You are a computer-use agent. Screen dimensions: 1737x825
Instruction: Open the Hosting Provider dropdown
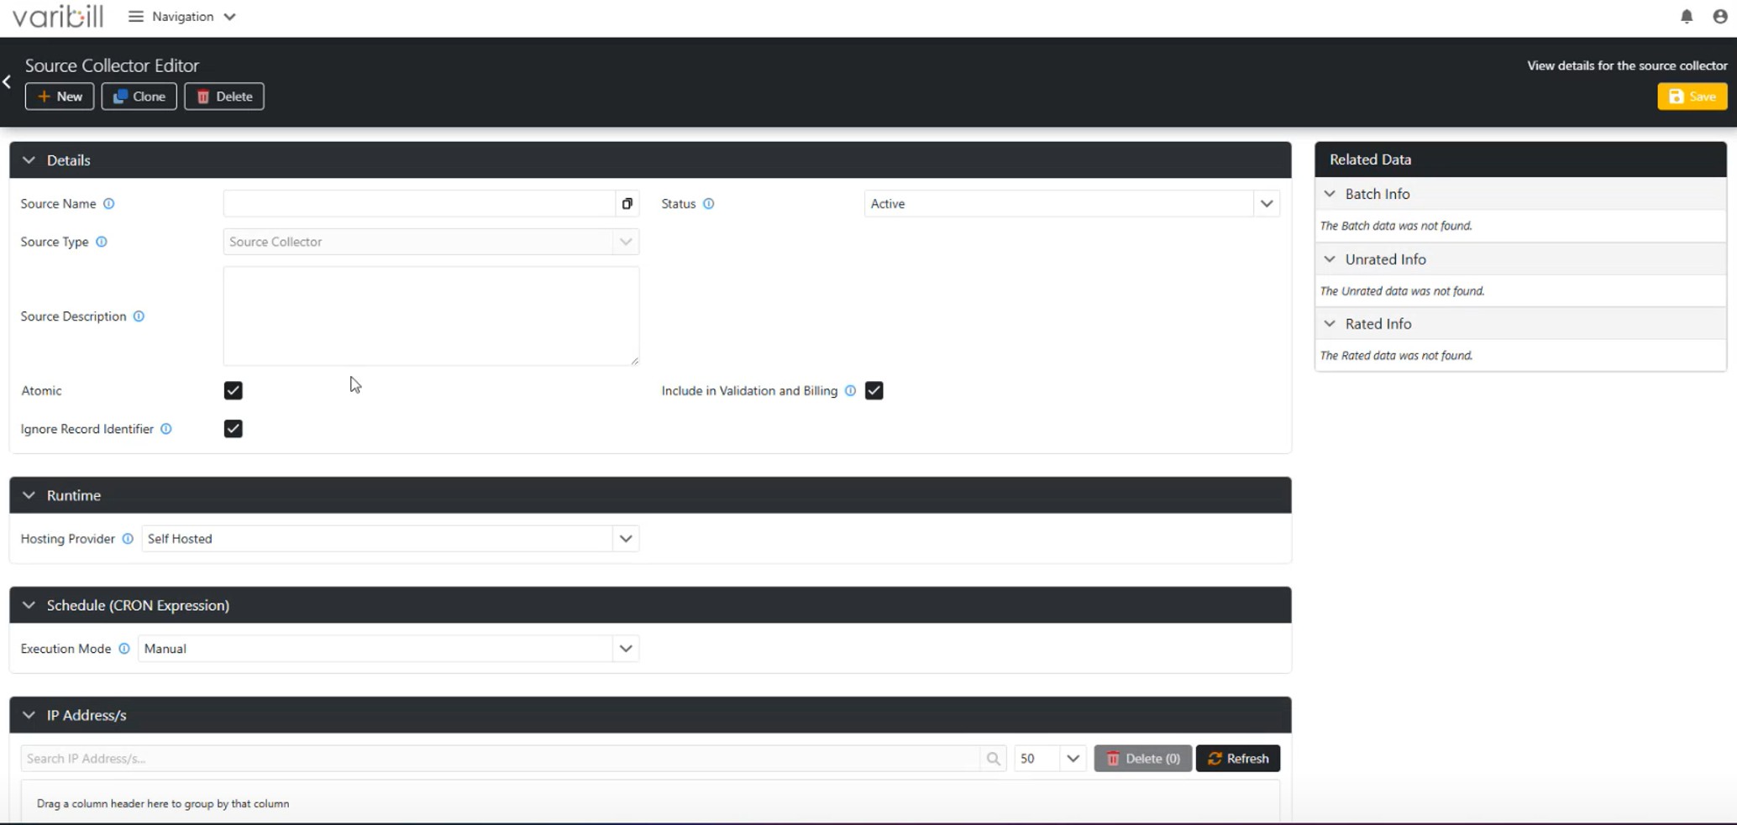coord(625,538)
